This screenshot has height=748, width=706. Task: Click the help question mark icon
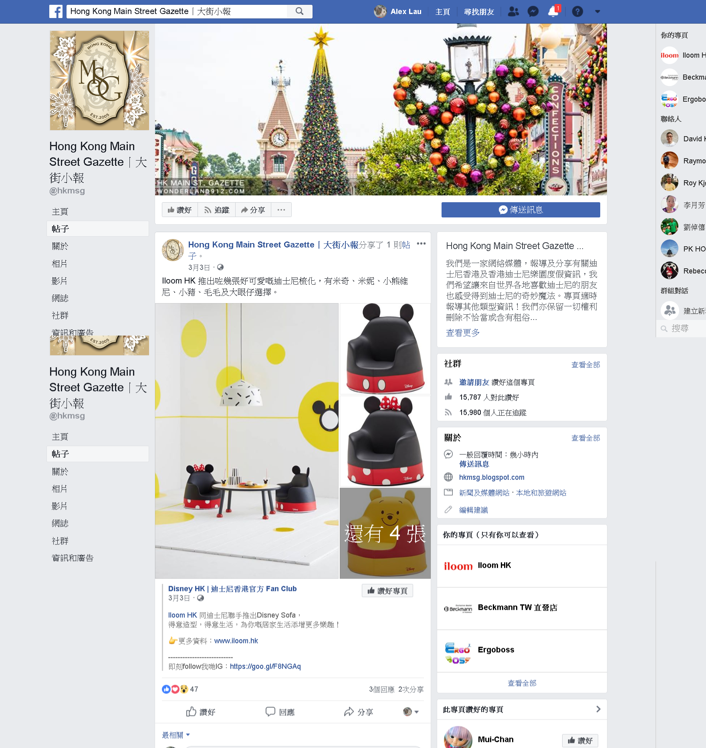(x=577, y=12)
